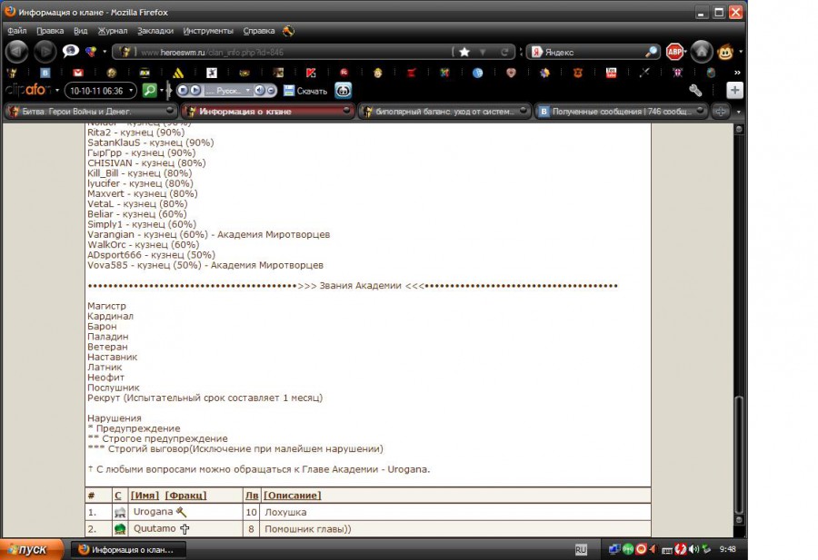
Task: Open the crossed swords bookmark icon
Action: pyautogui.click(x=644, y=73)
